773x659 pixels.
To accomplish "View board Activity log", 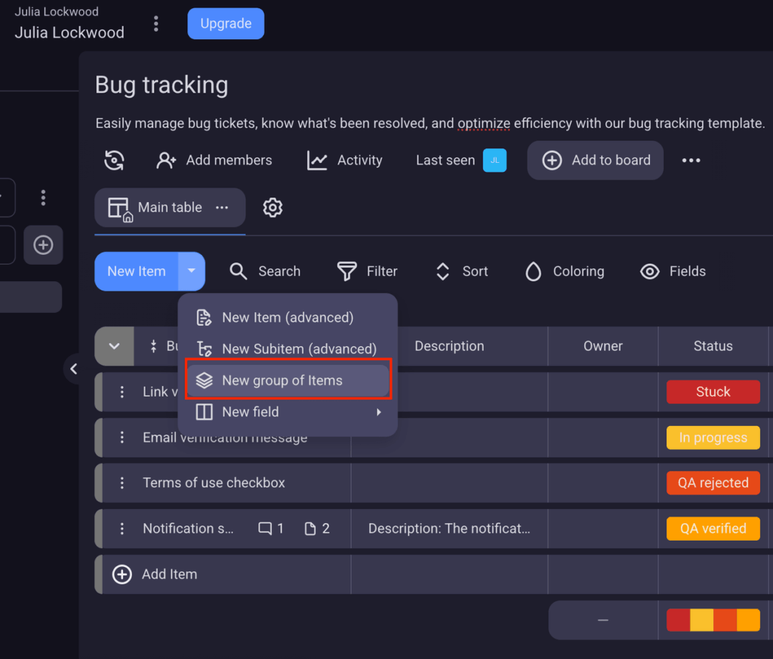I will (344, 160).
